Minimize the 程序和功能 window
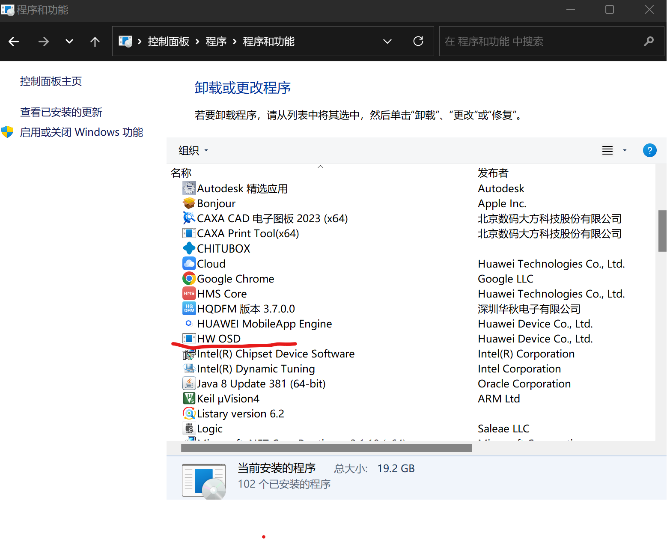 (x=570, y=9)
